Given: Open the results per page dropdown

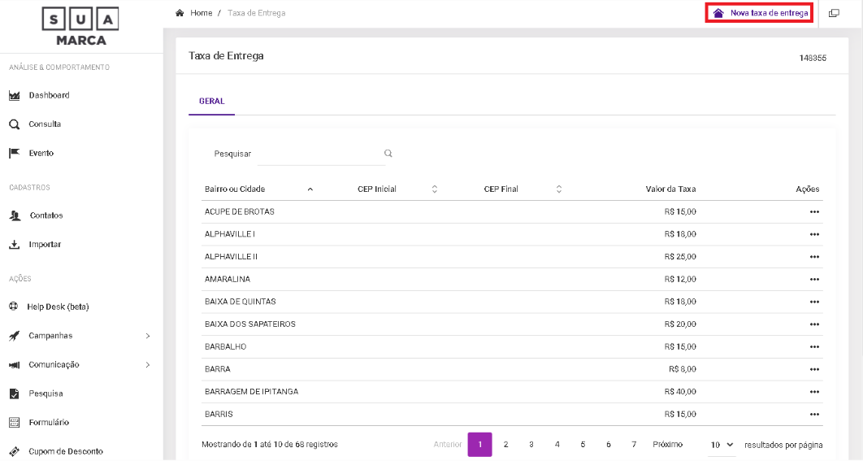Looking at the screenshot, I should click(x=722, y=445).
